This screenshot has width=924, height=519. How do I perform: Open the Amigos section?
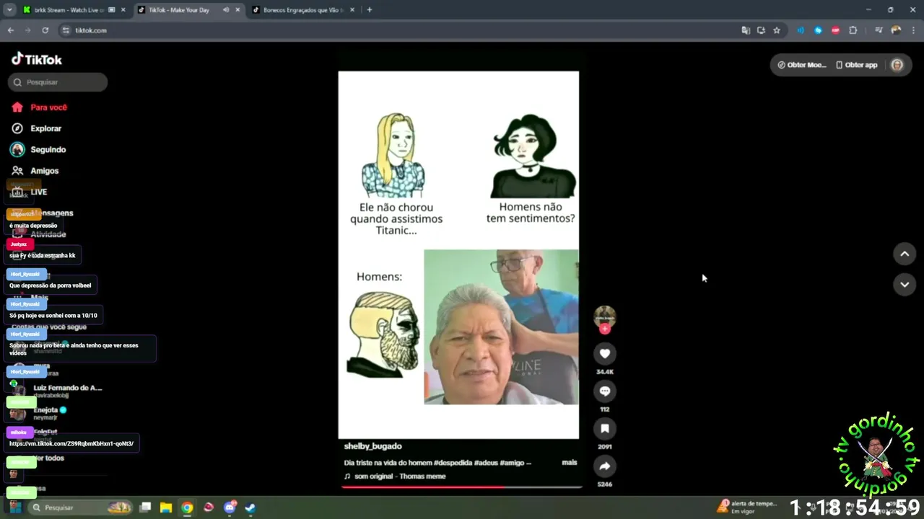[35, 171]
